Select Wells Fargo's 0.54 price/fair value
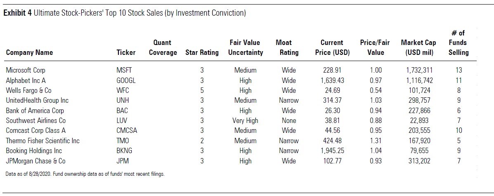The height and width of the screenshot is (196, 494). 376,90
